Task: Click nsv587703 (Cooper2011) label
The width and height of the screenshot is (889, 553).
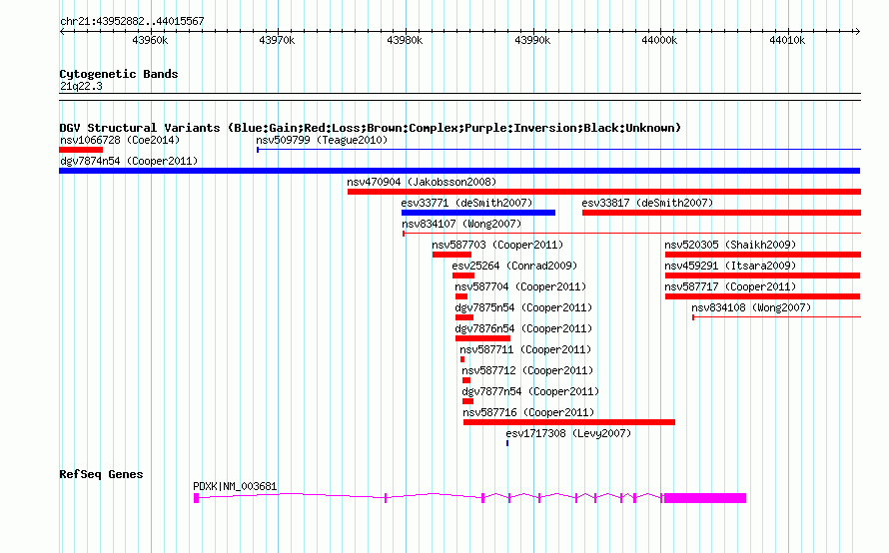Action: click(x=497, y=245)
